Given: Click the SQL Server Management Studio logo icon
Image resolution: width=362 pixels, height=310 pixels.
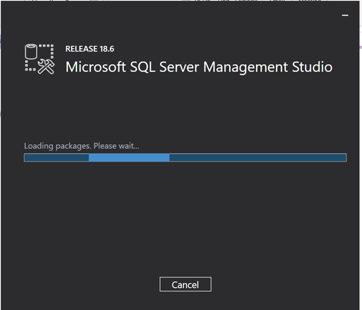Looking at the screenshot, I should click(40, 59).
